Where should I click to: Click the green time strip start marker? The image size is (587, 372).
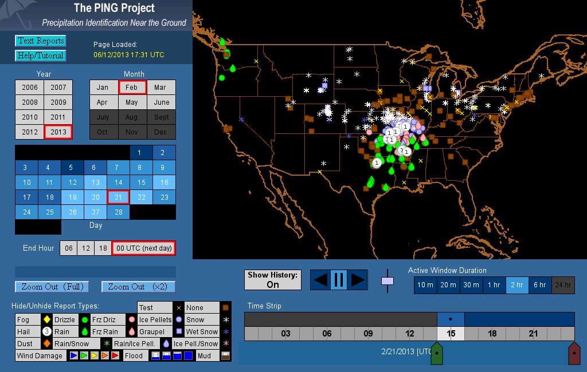(437, 353)
